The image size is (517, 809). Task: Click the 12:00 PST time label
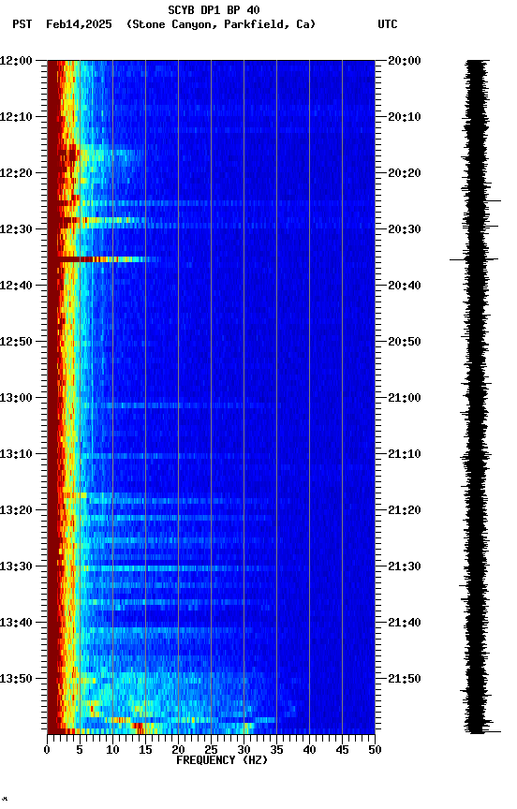point(16,61)
